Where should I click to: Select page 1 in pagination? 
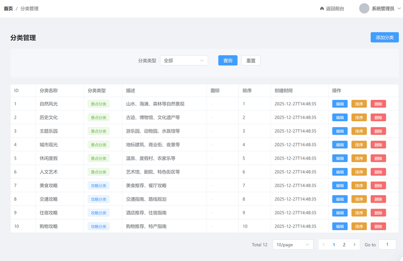(334, 244)
